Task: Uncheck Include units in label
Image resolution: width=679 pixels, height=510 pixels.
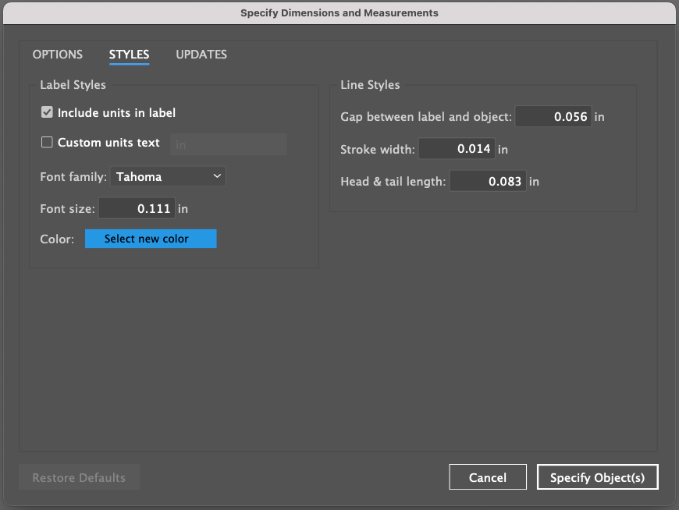Action: pyautogui.click(x=47, y=112)
